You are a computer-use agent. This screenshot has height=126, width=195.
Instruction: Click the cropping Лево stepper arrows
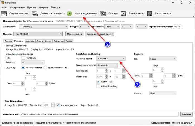pyautogui.click(x=23, y=83)
